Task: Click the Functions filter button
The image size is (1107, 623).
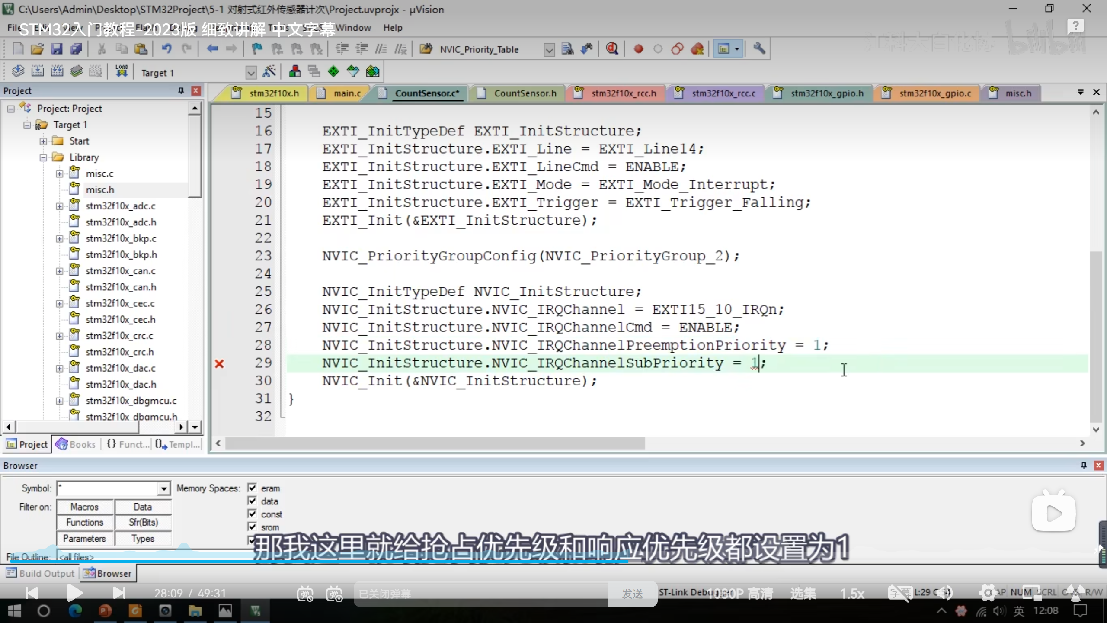Action: (x=85, y=523)
